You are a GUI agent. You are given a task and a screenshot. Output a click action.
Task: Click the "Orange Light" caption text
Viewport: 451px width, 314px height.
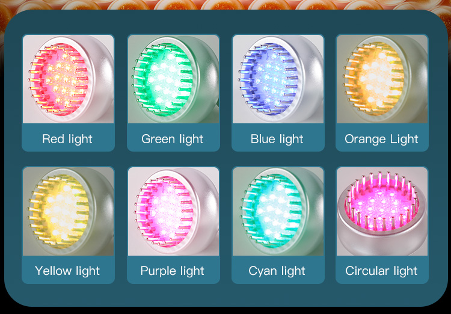pos(381,139)
